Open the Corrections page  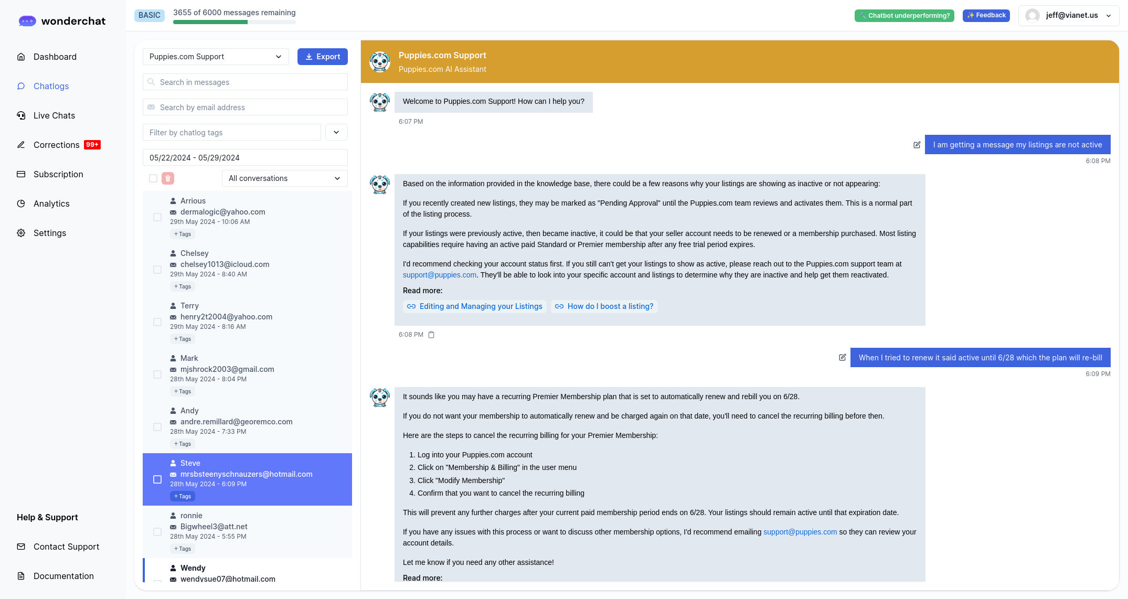pyautogui.click(x=56, y=145)
